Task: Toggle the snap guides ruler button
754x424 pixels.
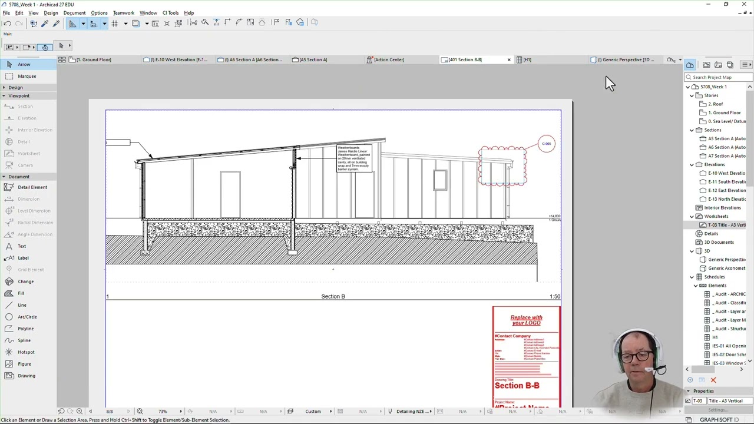Action: 94,23
